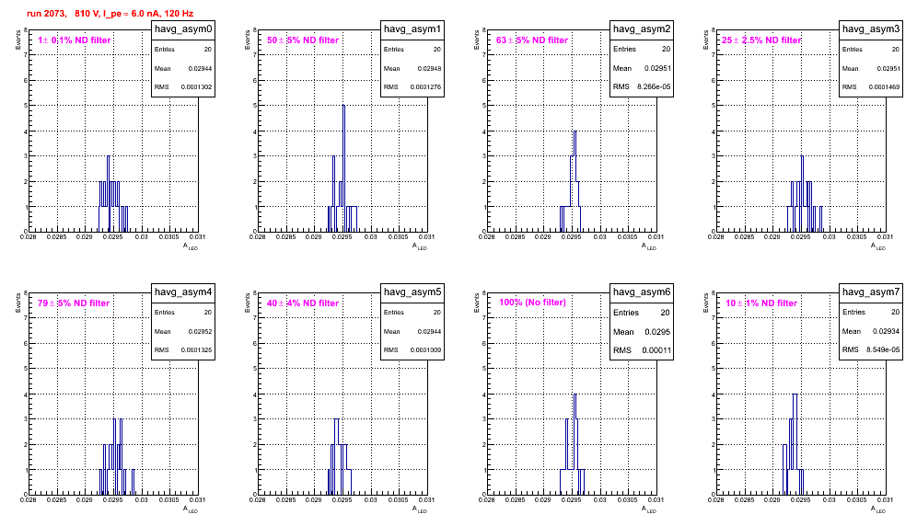Select the havg_asym3 stats box title

[871, 29]
